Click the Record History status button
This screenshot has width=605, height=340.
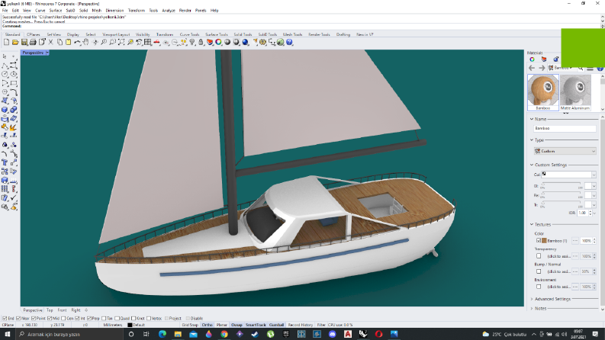(300, 325)
